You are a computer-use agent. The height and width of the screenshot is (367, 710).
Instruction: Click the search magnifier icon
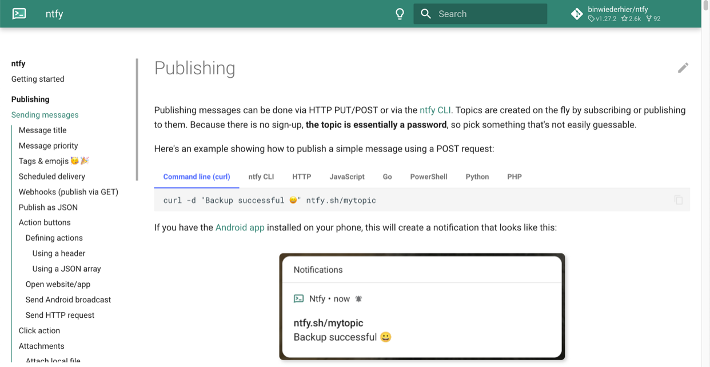[x=425, y=13]
